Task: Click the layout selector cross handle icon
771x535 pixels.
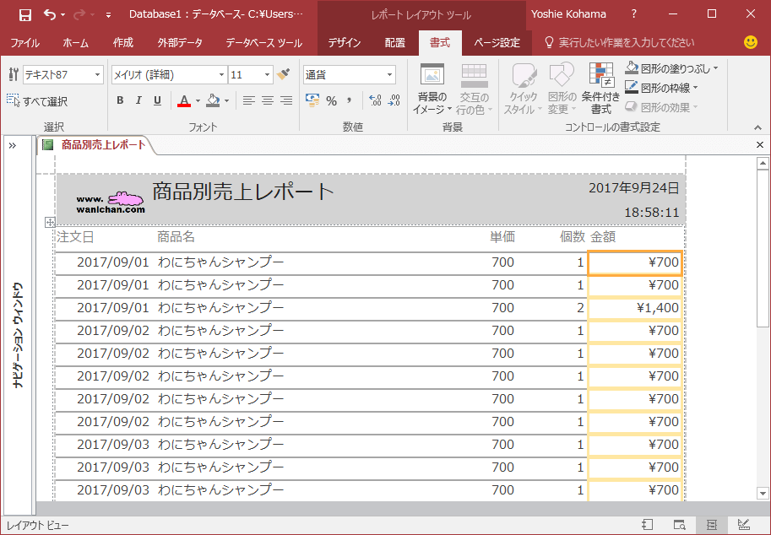Action: [x=50, y=222]
